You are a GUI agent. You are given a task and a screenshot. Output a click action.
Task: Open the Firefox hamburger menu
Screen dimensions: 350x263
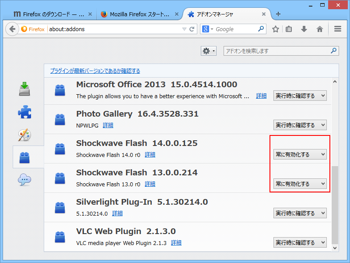pos(337,29)
